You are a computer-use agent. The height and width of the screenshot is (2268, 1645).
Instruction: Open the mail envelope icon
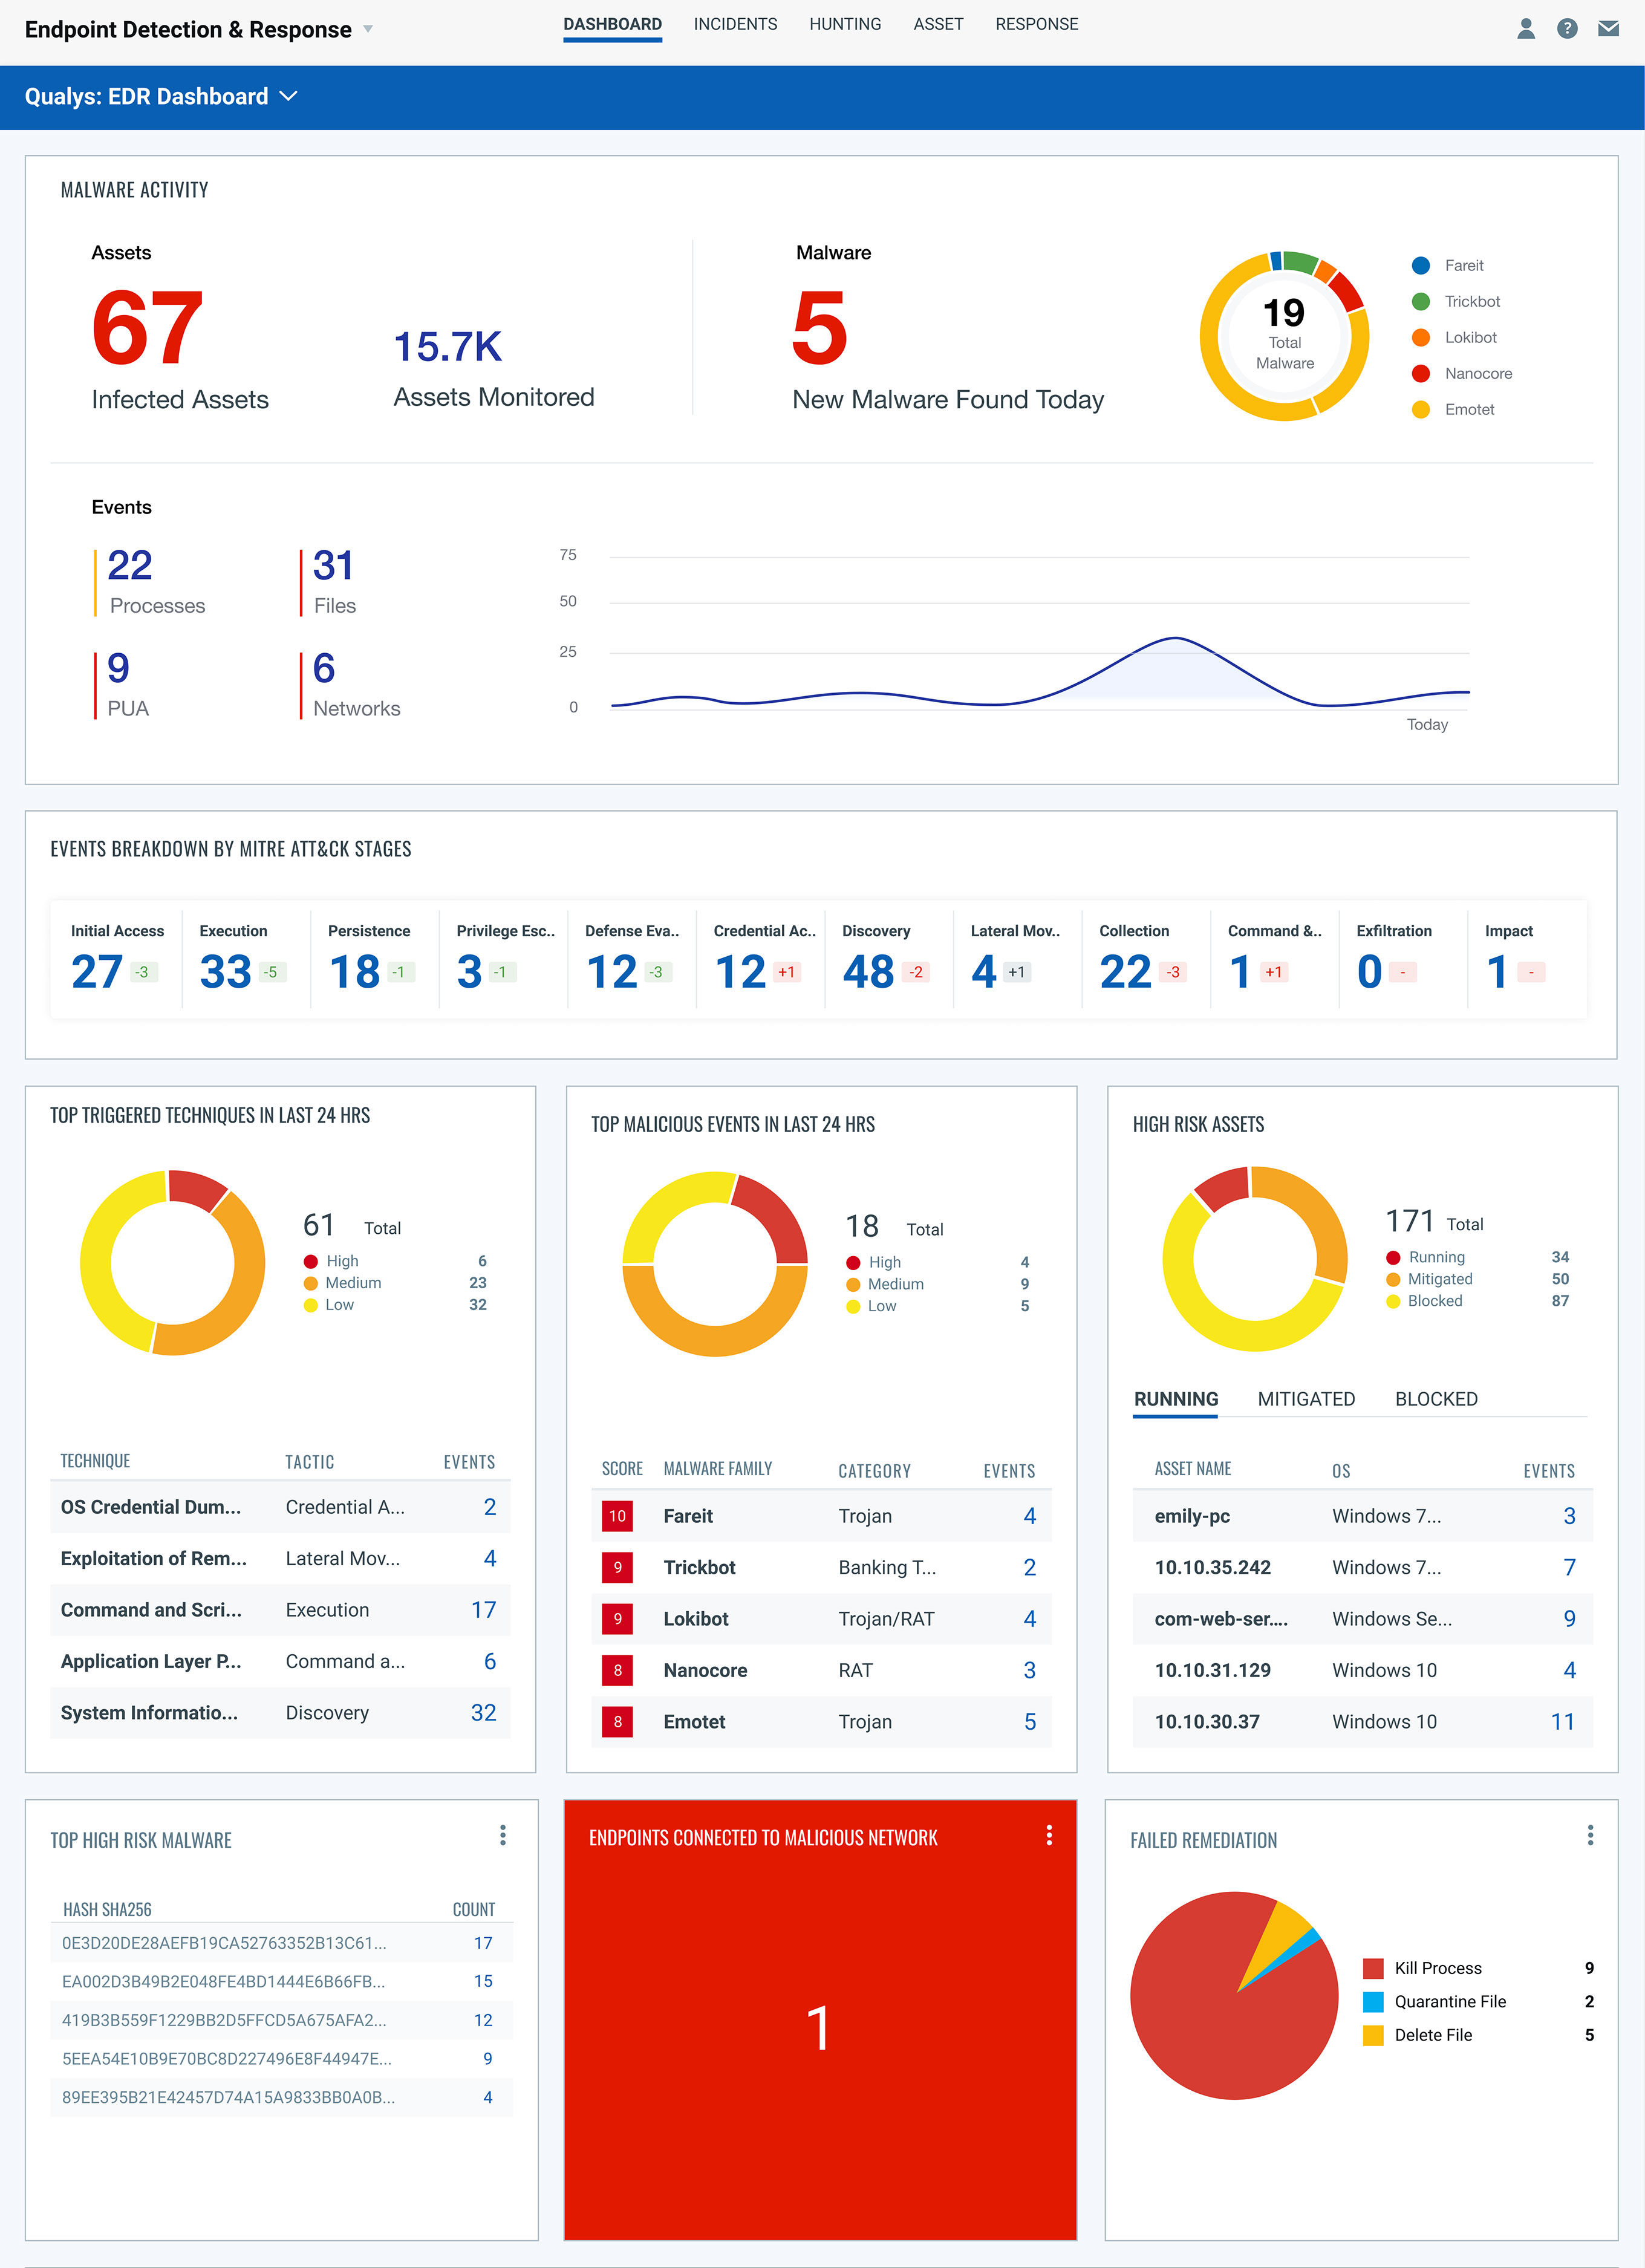click(1608, 29)
